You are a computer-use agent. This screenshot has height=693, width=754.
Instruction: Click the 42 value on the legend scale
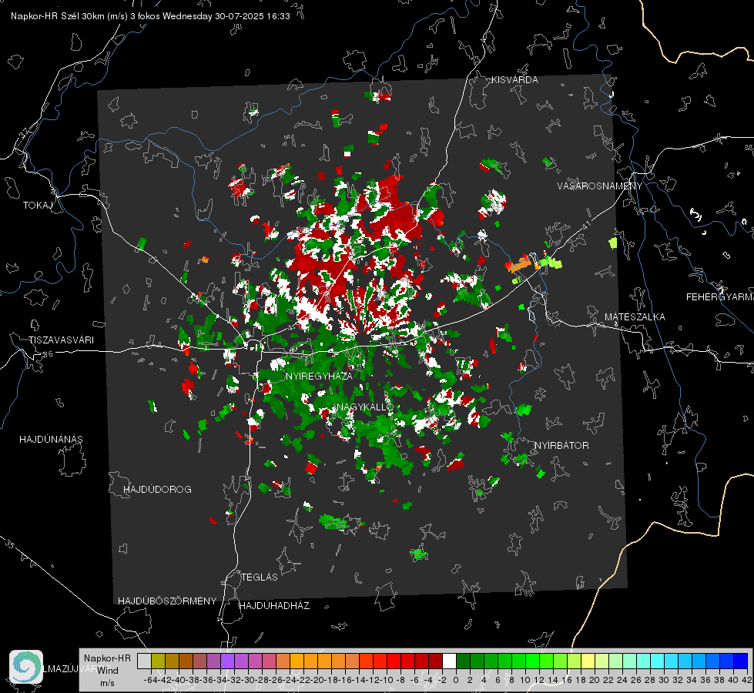pyautogui.click(x=746, y=680)
